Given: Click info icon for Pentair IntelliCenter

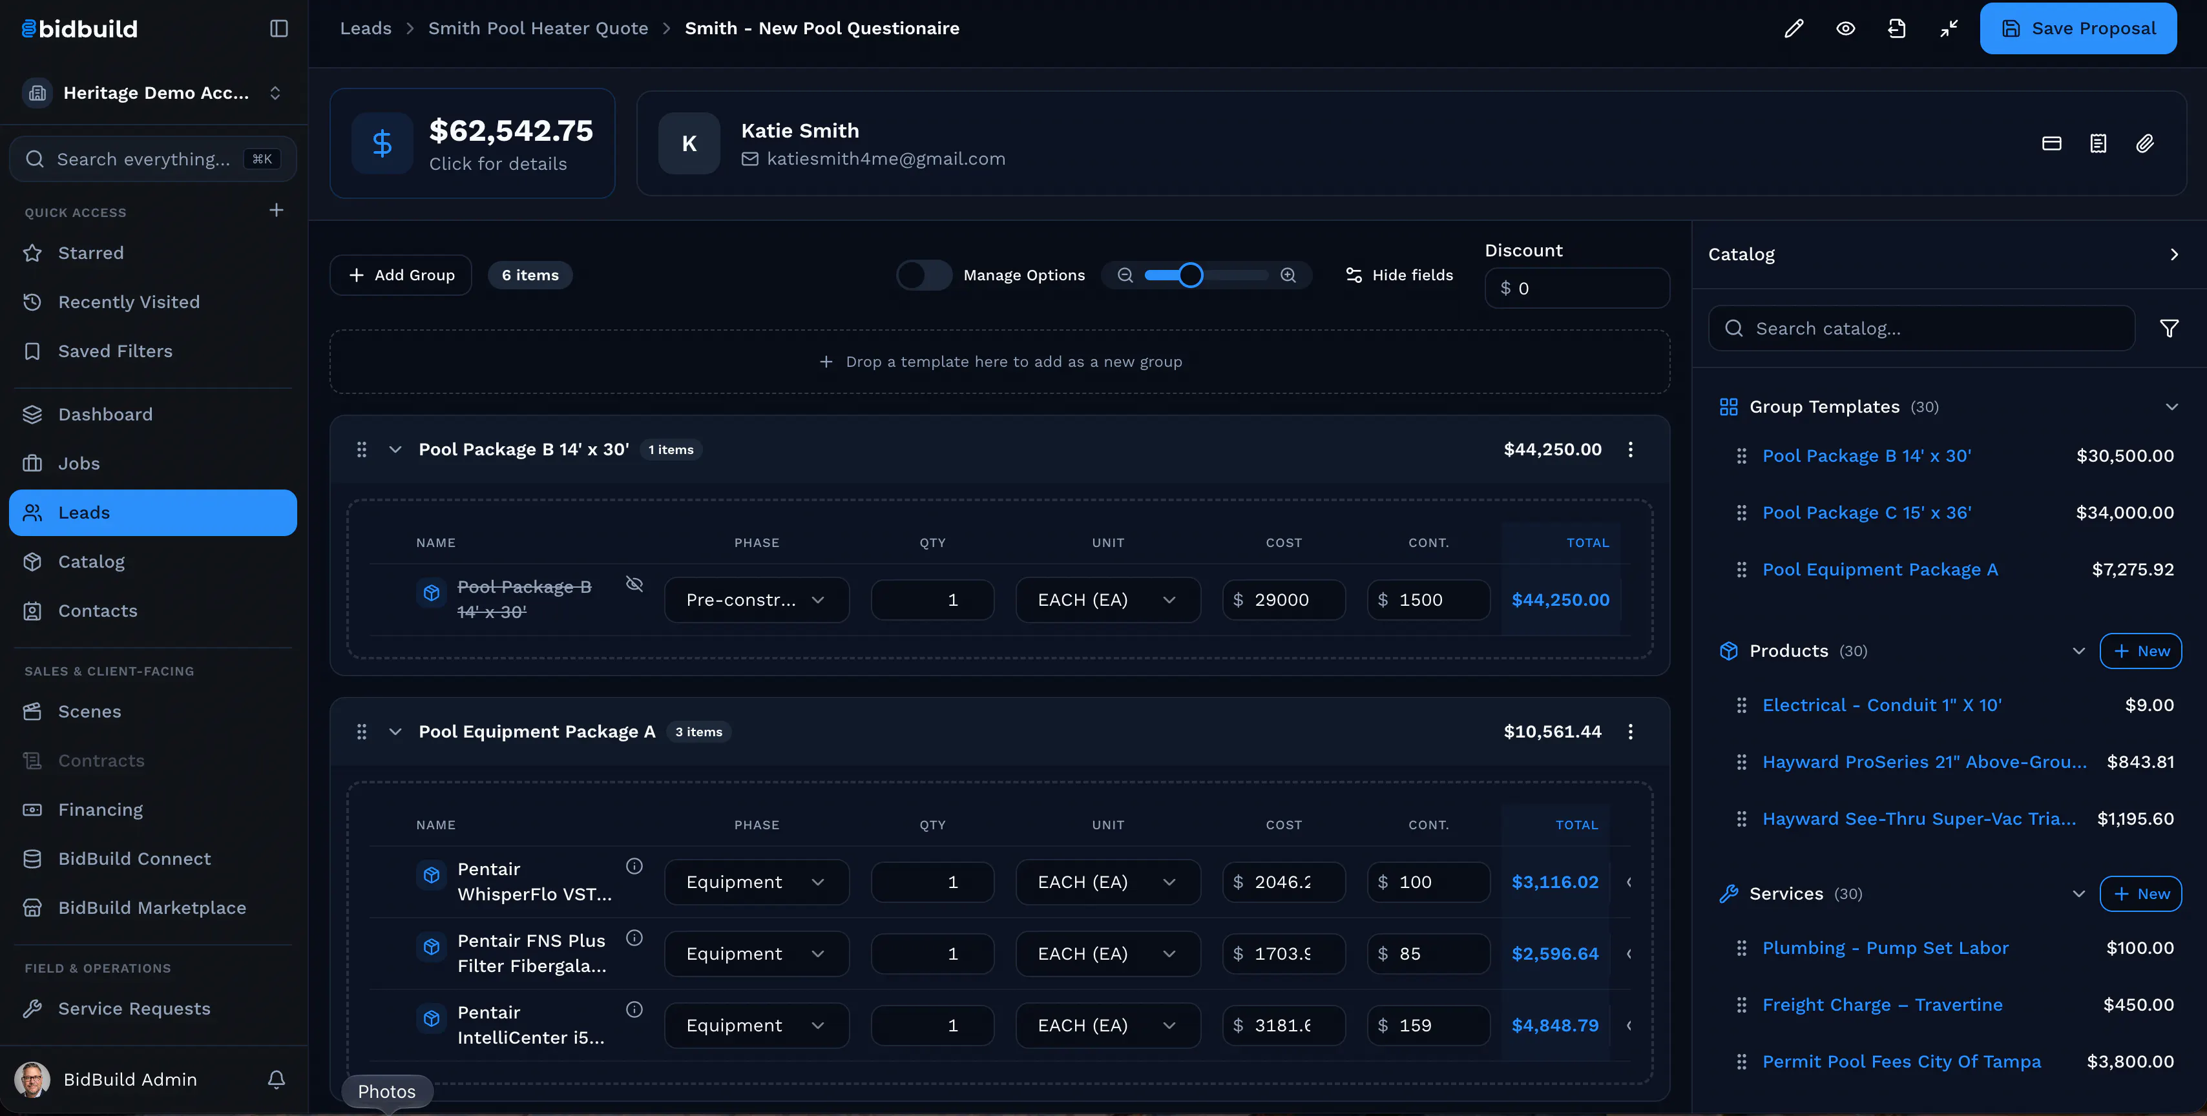Looking at the screenshot, I should click(634, 1009).
